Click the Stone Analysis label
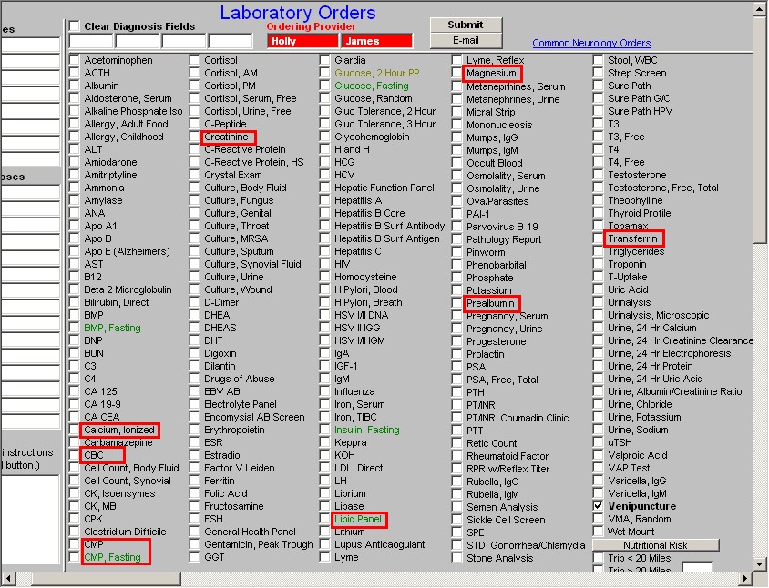Screen dimensions: 769x588 [499, 558]
